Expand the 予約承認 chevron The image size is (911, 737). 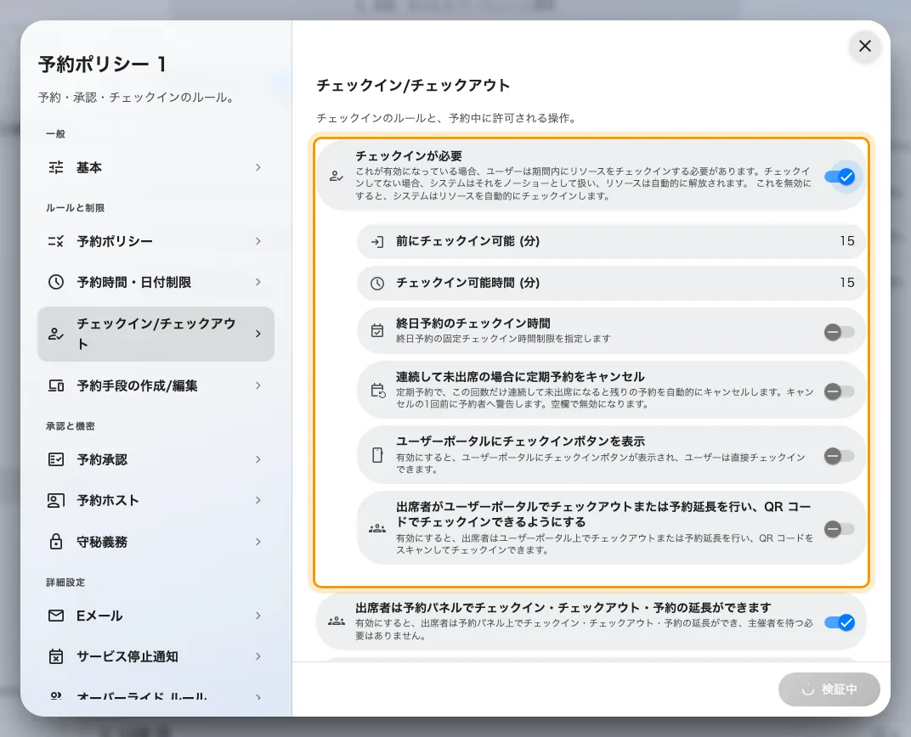point(258,459)
